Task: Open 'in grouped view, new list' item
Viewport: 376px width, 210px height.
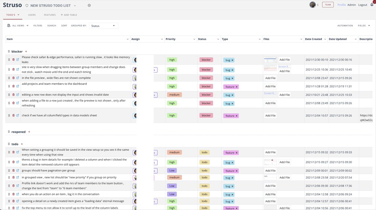Action: tap(18, 177)
